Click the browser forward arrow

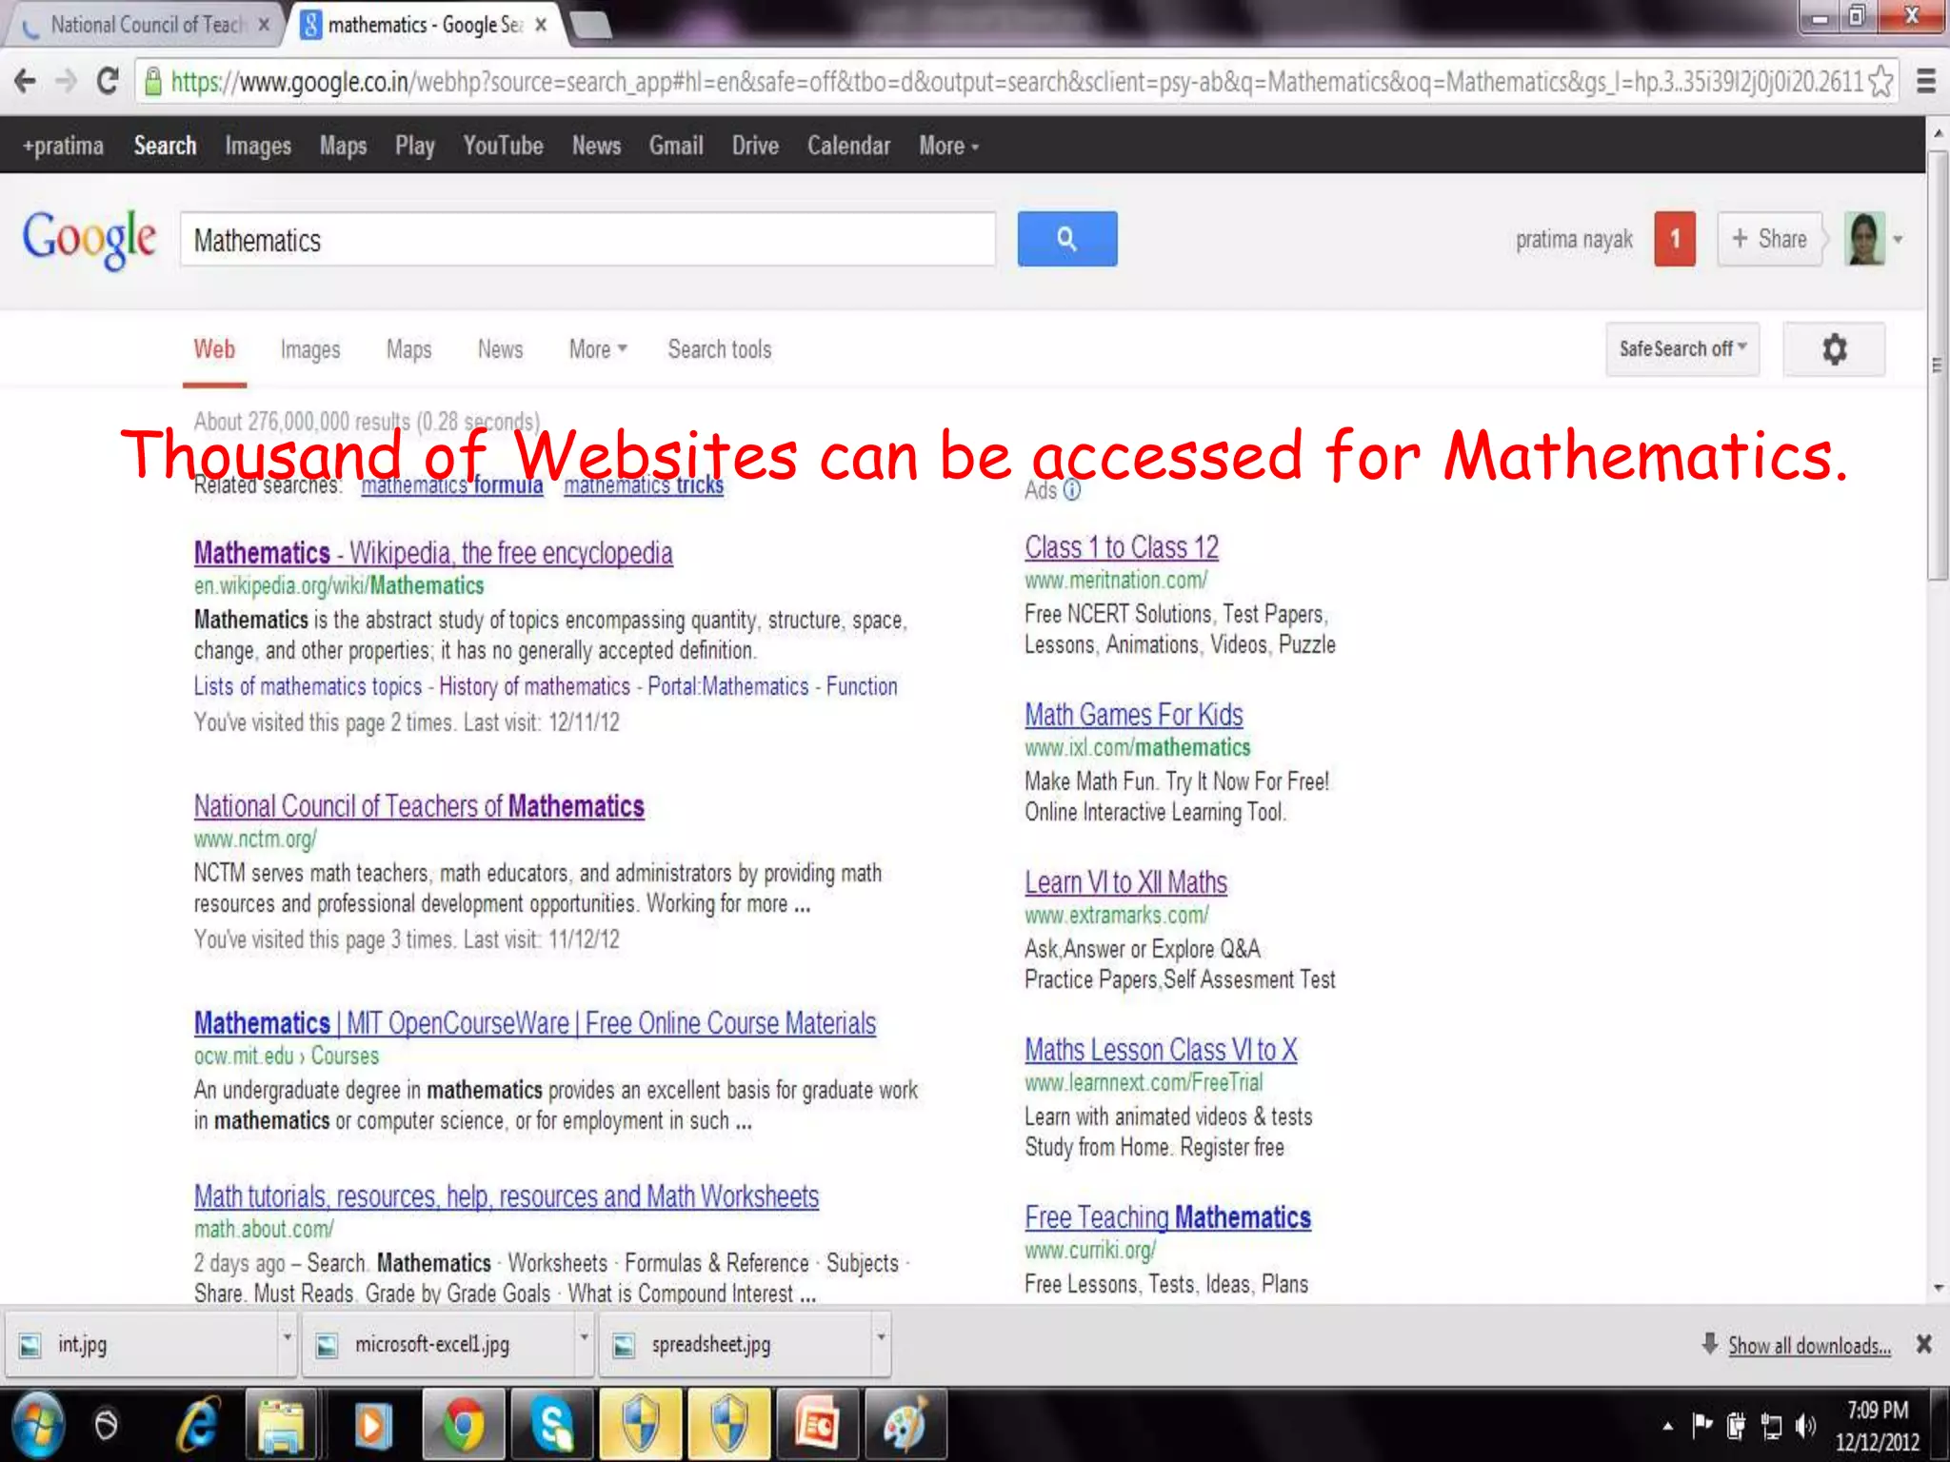pos(66,82)
